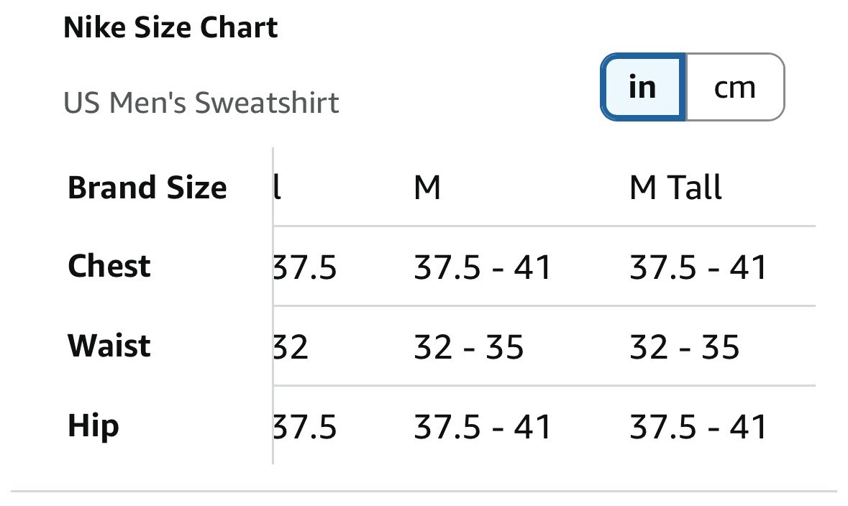Select the "Waist" row label
This screenshot has width=848, height=506.
pos(109,346)
